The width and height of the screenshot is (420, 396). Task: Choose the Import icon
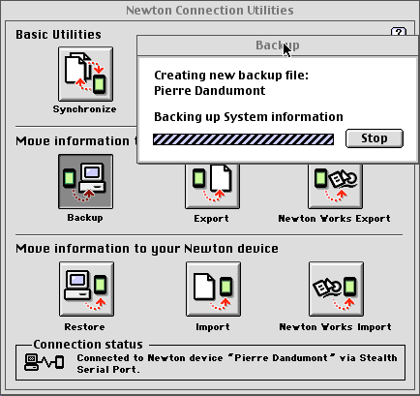pyautogui.click(x=213, y=289)
